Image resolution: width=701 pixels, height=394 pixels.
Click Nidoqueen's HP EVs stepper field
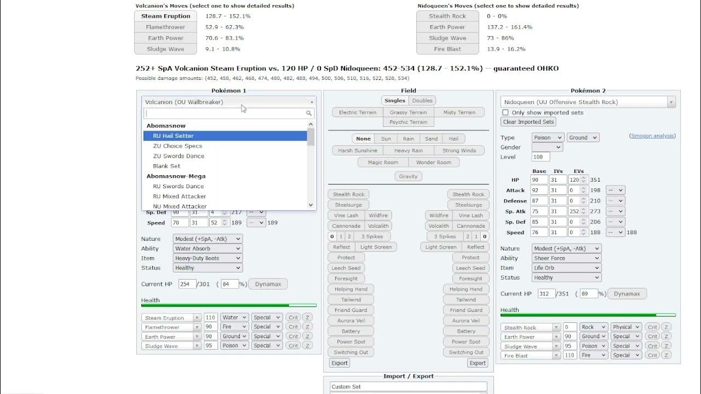pyautogui.click(x=579, y=180)
